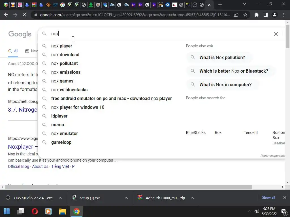
Task: Share this page via the address bar
Action: [x=236, y=15]
